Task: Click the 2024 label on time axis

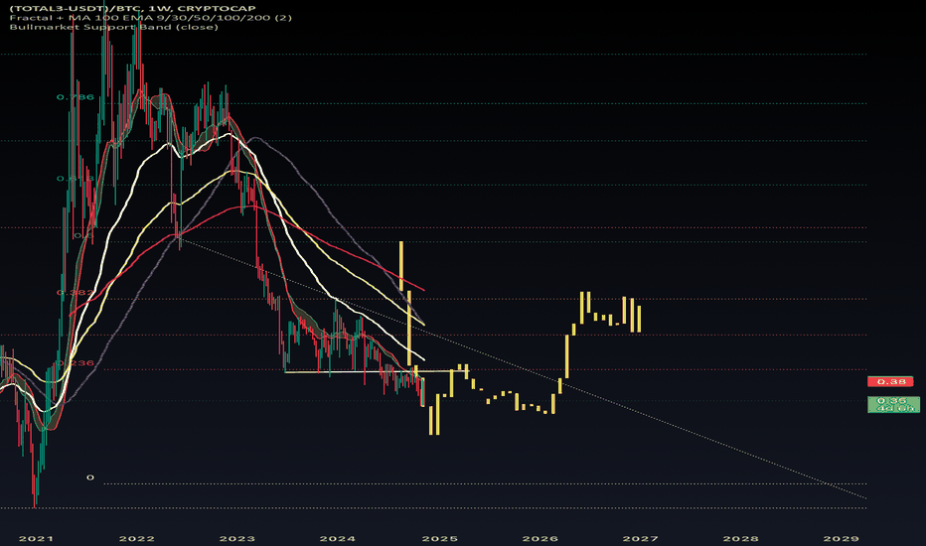Action: pos(337,538)
